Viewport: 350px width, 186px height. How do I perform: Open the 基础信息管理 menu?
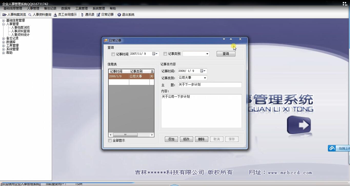pos(13,8)
